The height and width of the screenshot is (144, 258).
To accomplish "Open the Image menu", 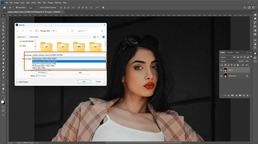I will (x=16, y=3).
